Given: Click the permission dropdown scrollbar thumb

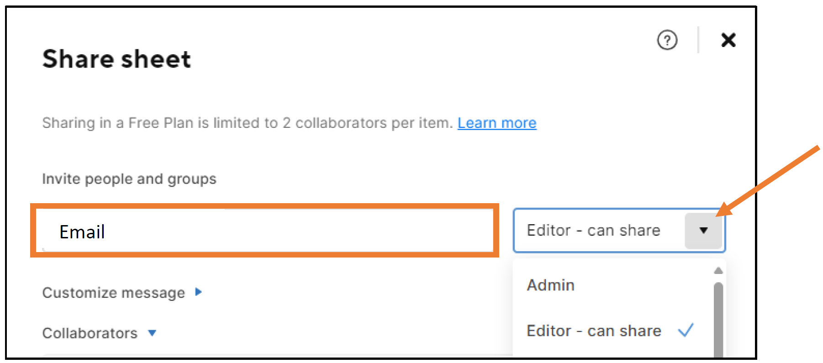Looking at the screenshot, I should click(x=718, y=320).
